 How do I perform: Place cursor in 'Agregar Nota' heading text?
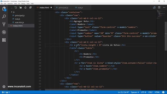click(x=81, y=21)
